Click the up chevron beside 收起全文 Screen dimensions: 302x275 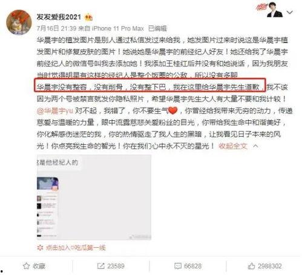pos(255,146)
